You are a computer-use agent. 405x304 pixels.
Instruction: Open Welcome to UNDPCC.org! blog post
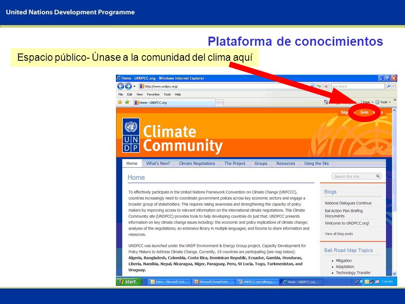(347, 223)
